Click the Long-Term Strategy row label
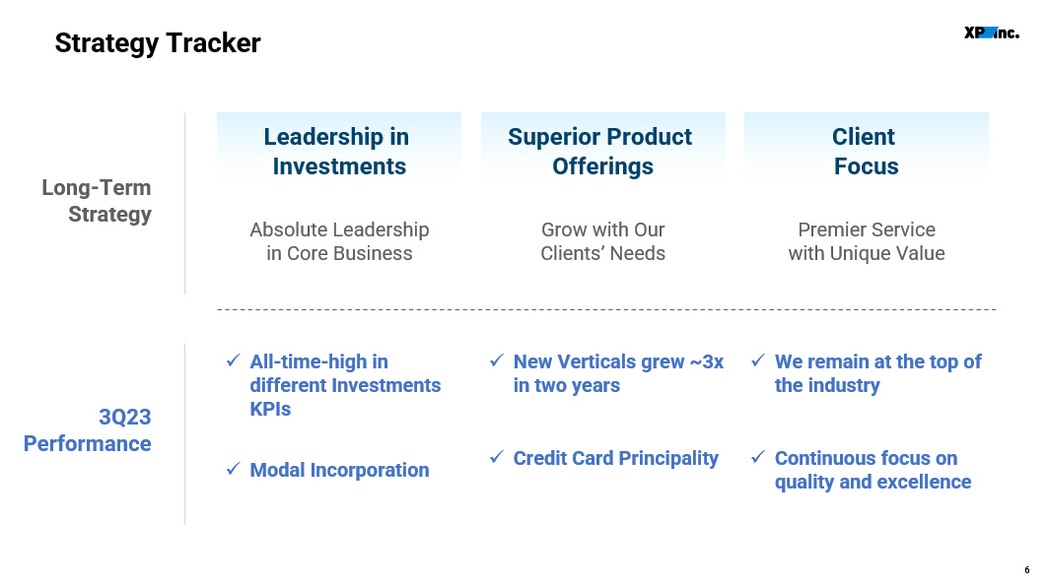Image resolution: width=1049 pixels, height=588 pixels. (x=97, y=201)
